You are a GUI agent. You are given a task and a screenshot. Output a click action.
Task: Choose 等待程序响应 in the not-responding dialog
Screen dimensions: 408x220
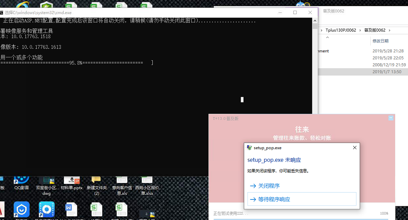tap(302, 199)
